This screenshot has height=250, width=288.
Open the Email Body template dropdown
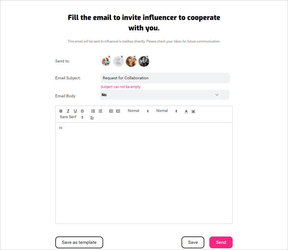164,95
